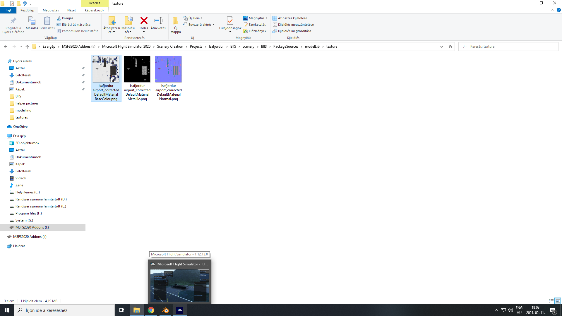Open Áthelyezési cél move-to menu
The image size is (562, 316).
click(112, 25)
